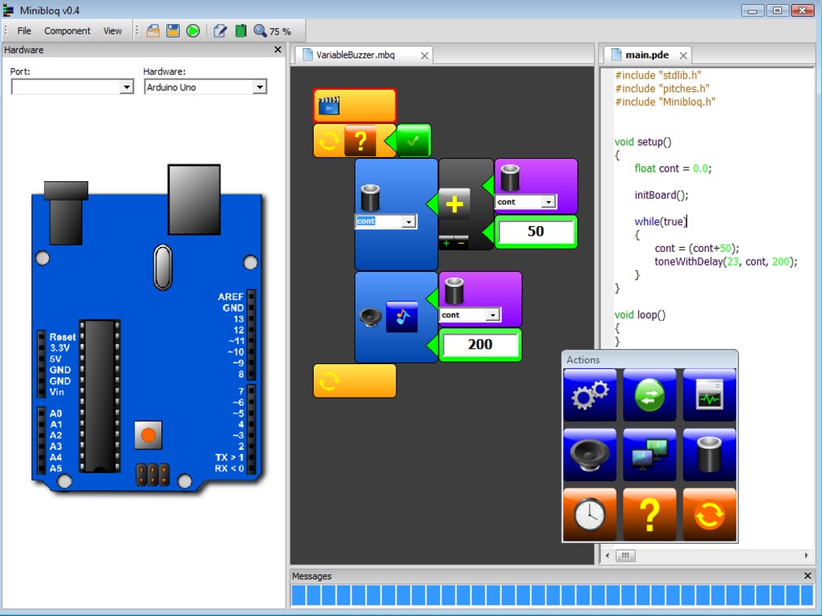
Task: Close the main.pde tab
Action: [683, 55]
